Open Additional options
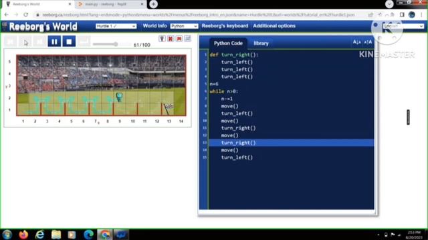The height and width of the screenshot is (240, 428). click(x=274, y=26)
